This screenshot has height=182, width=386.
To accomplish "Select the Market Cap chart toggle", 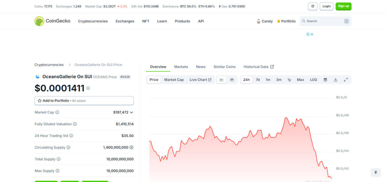I will (x=174, y=80).
